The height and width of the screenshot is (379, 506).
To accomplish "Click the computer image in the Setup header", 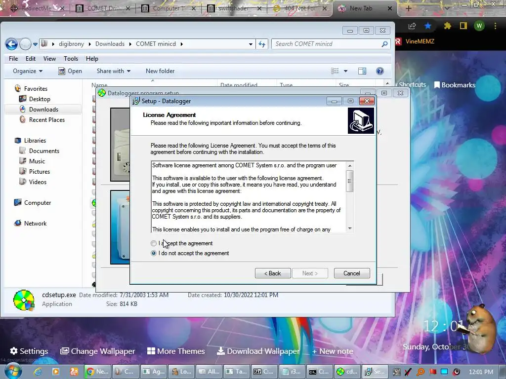I will (361, 120).
